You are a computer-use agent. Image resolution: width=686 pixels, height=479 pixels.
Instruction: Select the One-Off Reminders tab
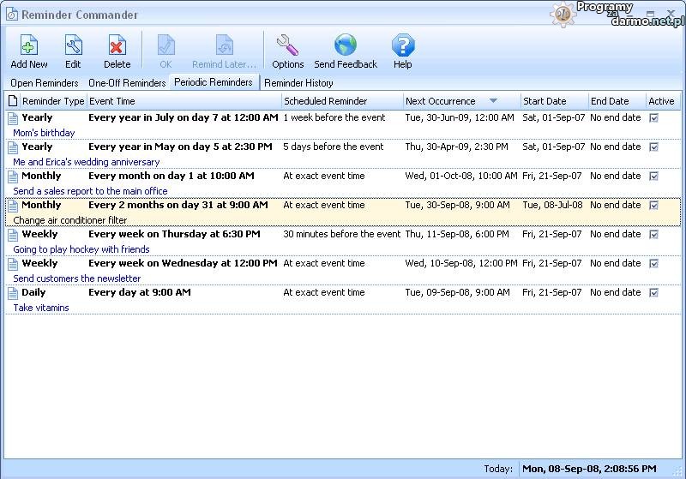(127, 83)
